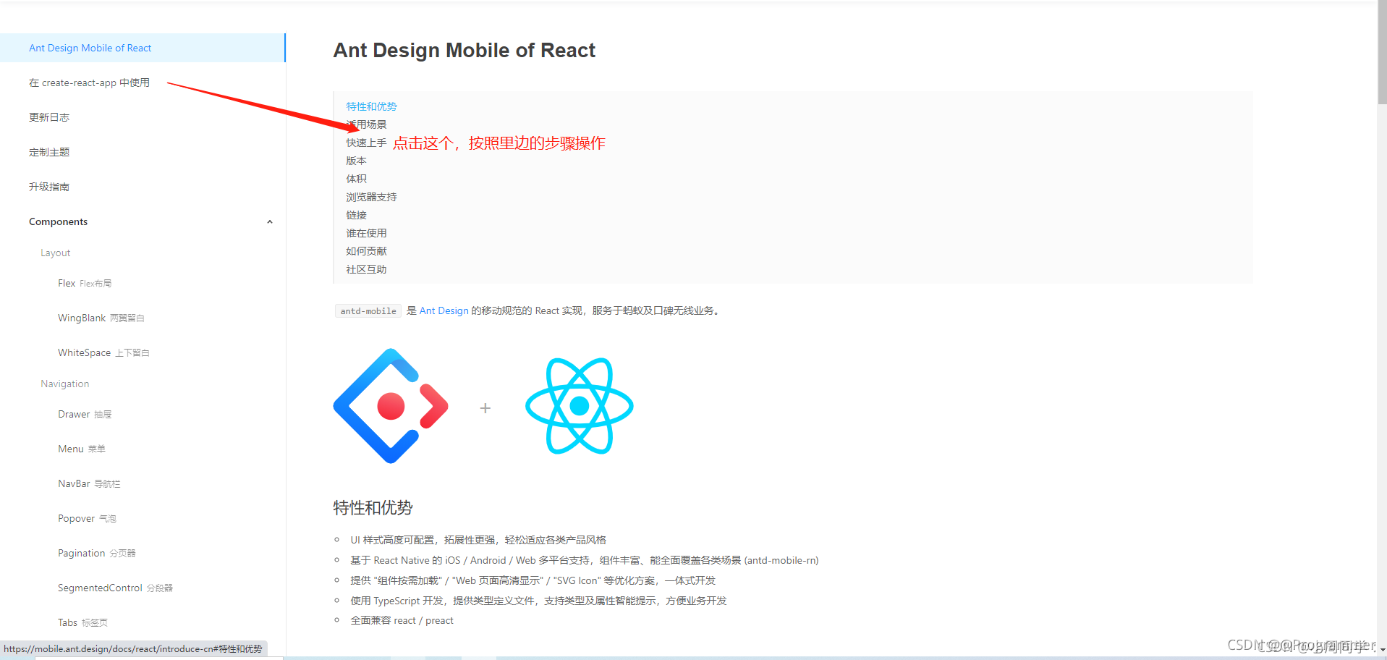Viewport: 1387px width, 660px height.
Task: Jump to 谁在使用 anchor link
Action: [x=366, y=233]
